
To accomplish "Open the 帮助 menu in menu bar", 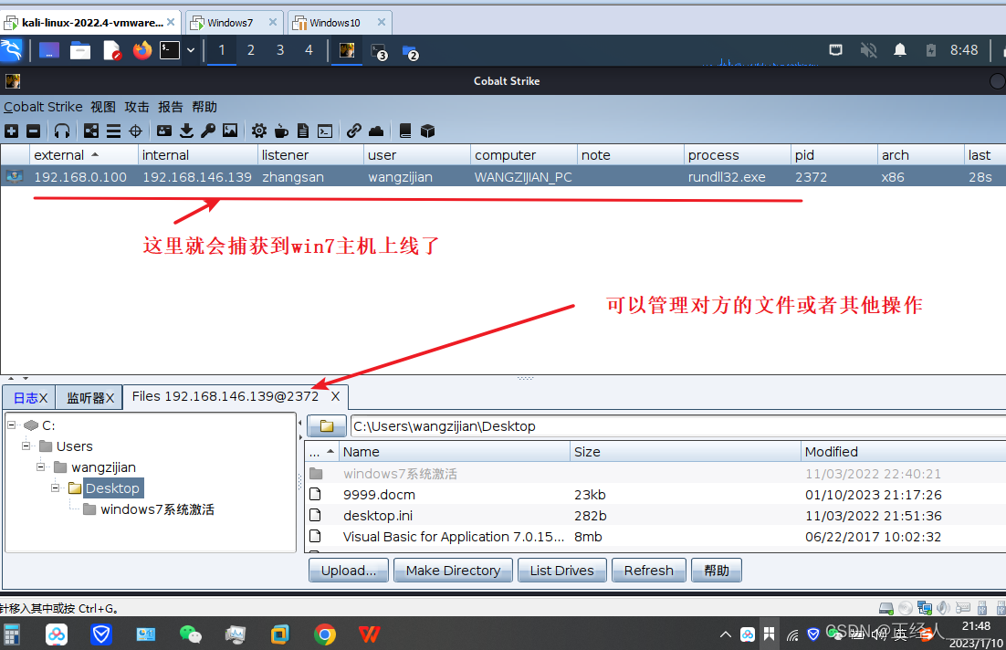I will point(204,107).
